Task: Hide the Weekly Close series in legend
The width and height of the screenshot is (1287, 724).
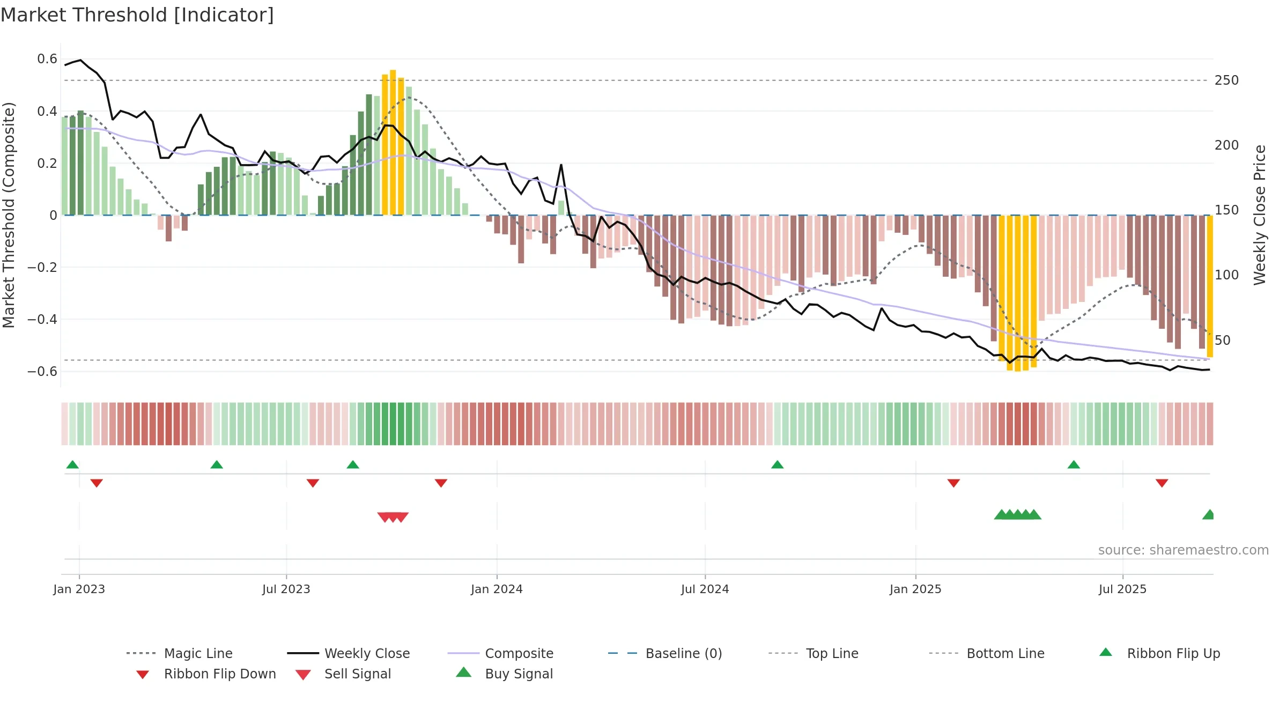Action: tap(349, 653)
